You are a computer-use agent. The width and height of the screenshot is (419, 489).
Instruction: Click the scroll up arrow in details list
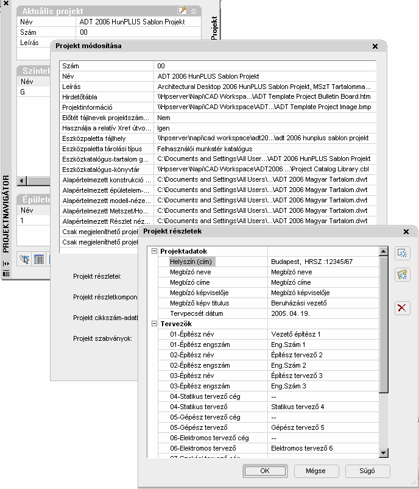point(384,251)
